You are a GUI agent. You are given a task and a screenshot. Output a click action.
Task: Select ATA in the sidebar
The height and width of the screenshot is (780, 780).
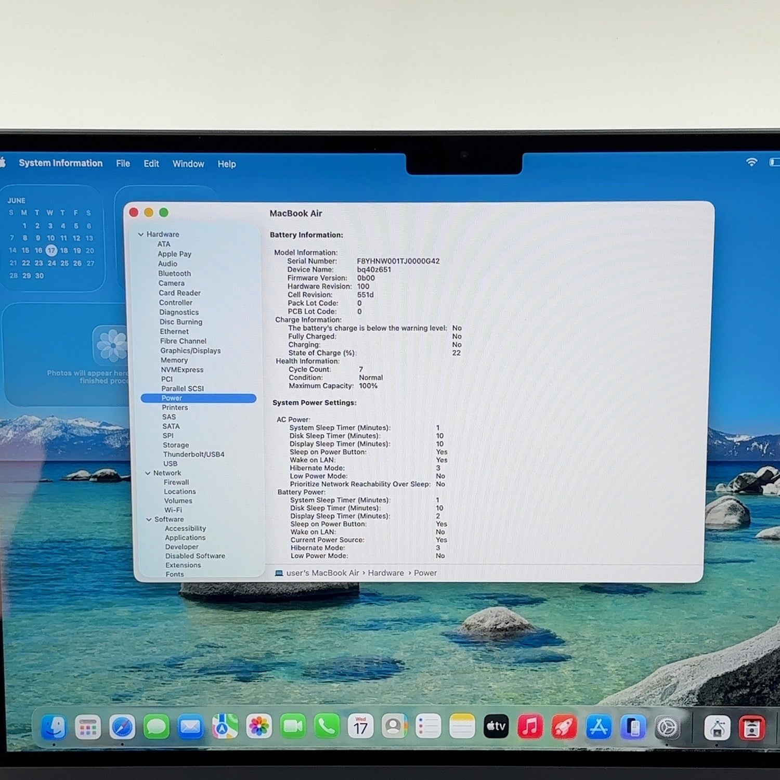164,244
